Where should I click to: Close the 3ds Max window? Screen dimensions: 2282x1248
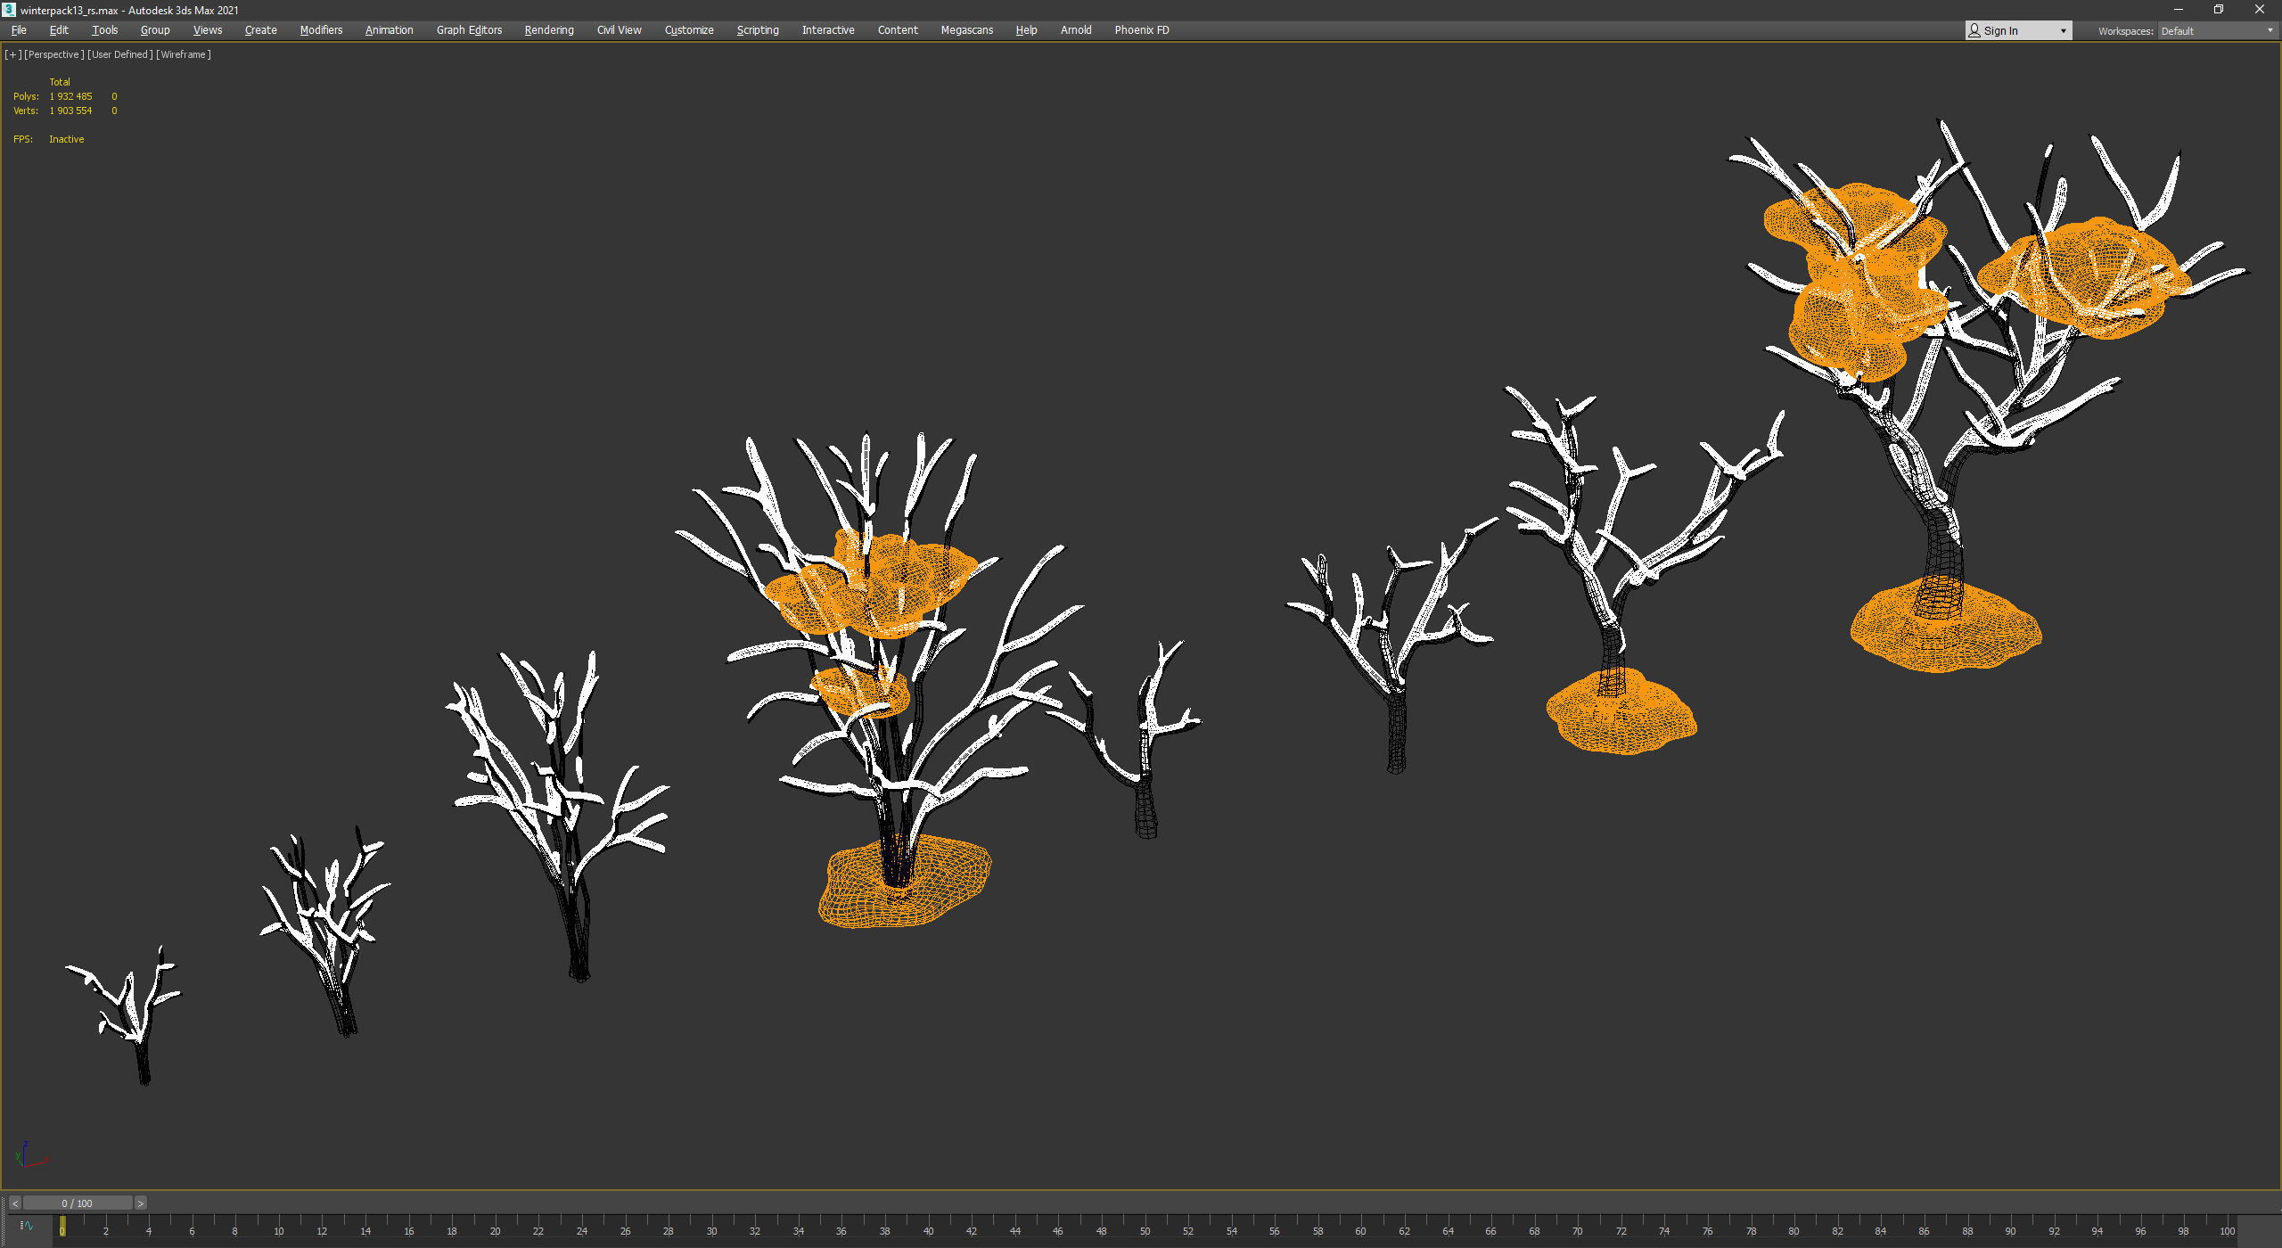2260,10
